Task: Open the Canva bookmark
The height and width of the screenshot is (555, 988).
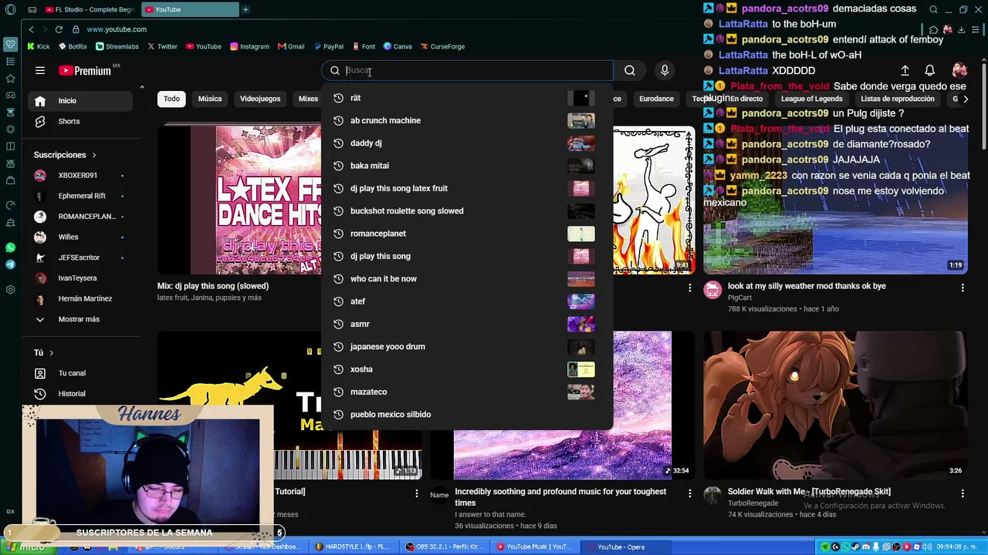Action: click(398, 46)
